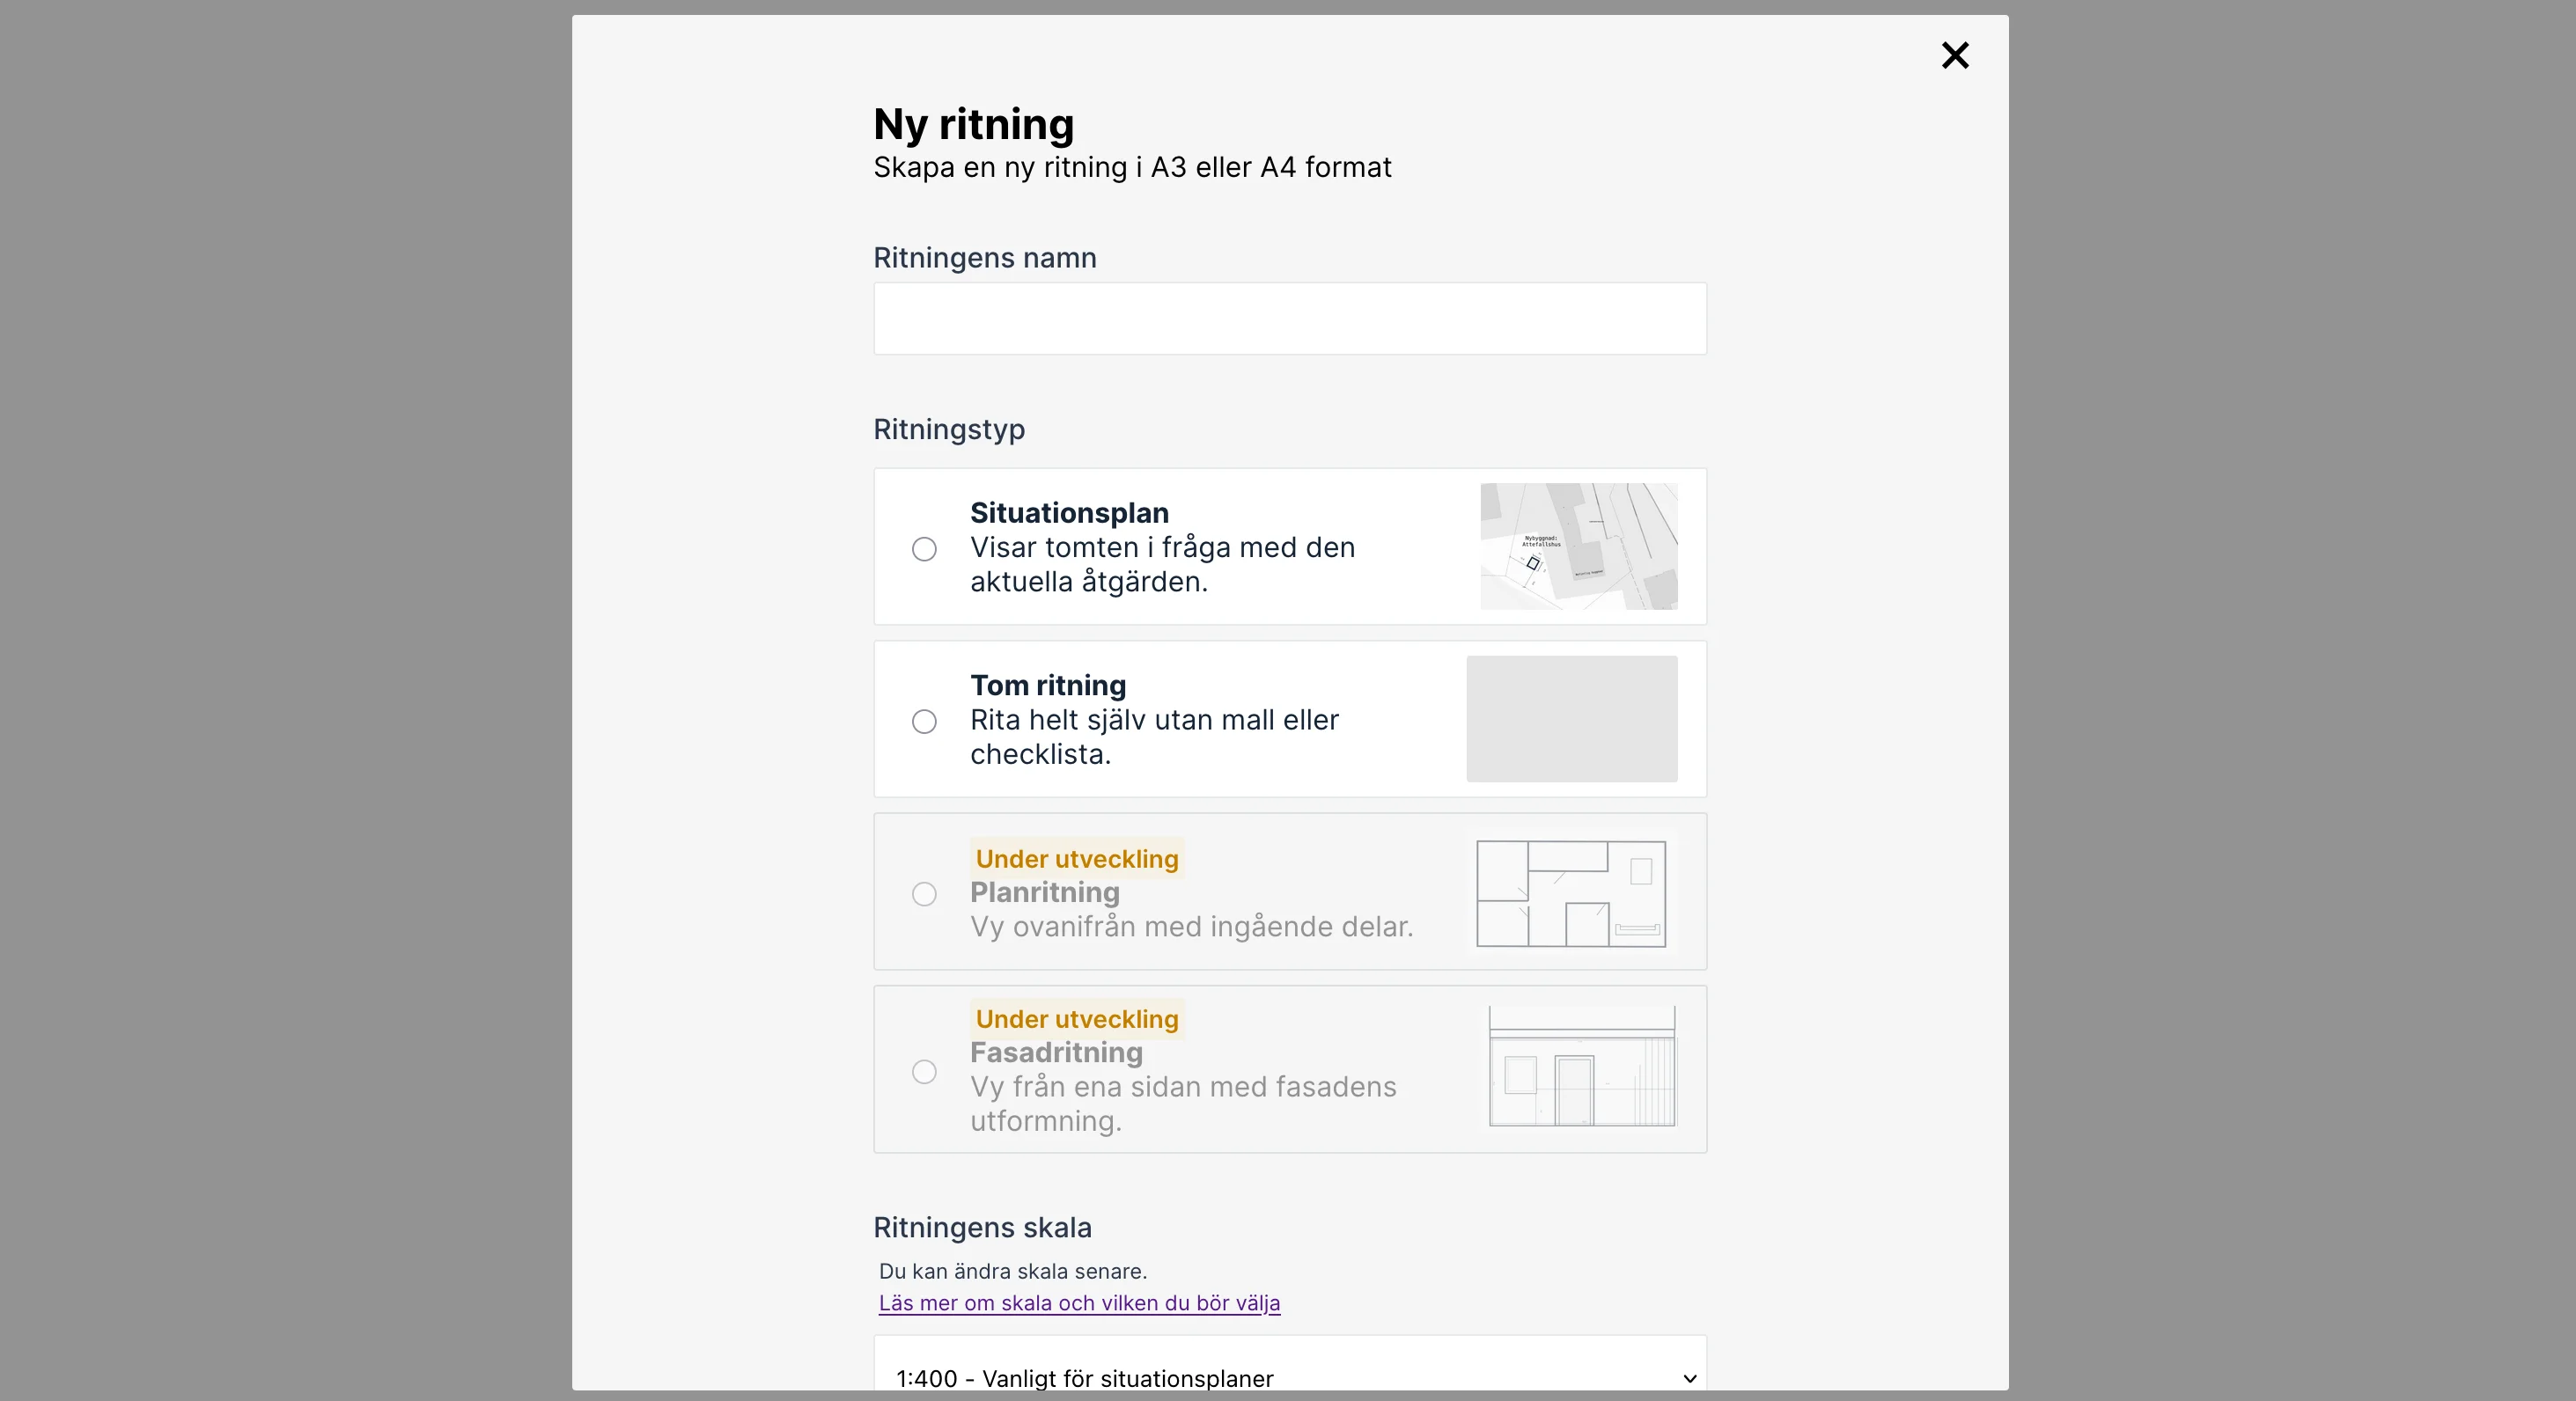The width and height of the screenshot is (2576, 1401).
Task: Click the Planritning title text
Action: [1045, 891]
